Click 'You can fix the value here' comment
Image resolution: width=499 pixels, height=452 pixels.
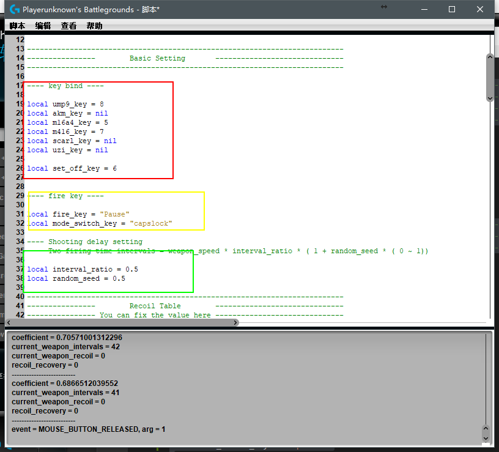(155, 315)
